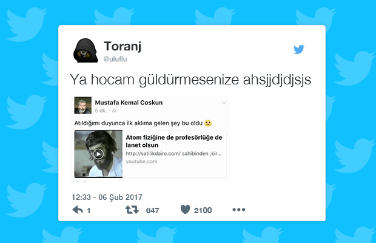The image size is (376, 243).
Task: Click the Twitter bird logo in card
Action: tap(299, 49)
